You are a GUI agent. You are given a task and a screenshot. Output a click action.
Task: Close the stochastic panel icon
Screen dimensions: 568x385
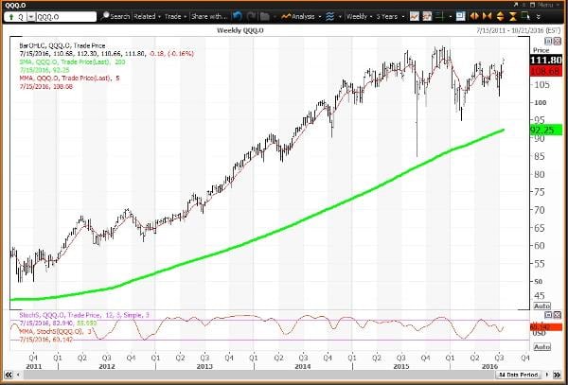556,315
